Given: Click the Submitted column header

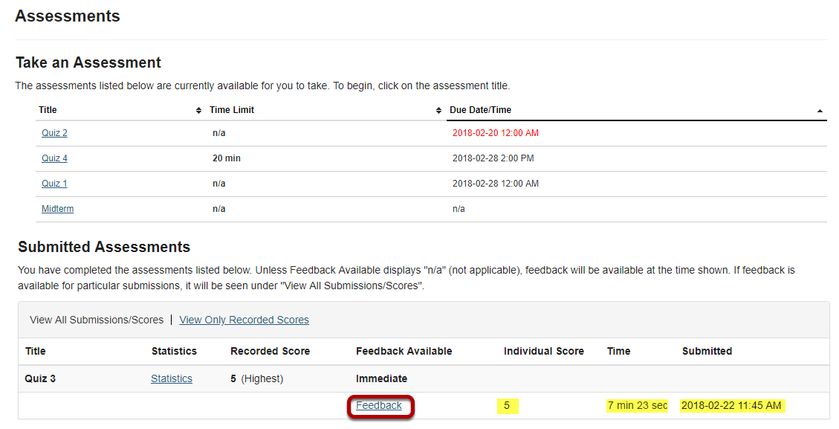Looking at the screenshot, I should click(707, 351).
